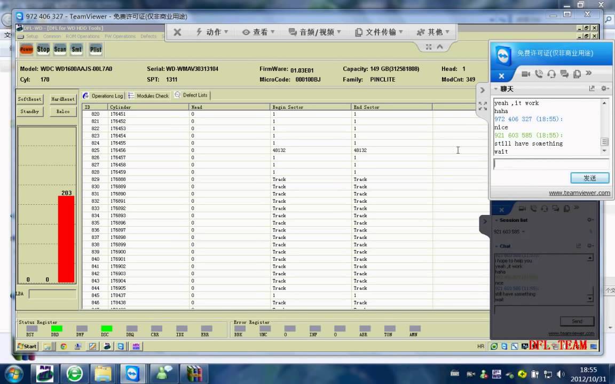
Task: Open TeamViewer fullscreen toggle icon
Action: (429, 47)
